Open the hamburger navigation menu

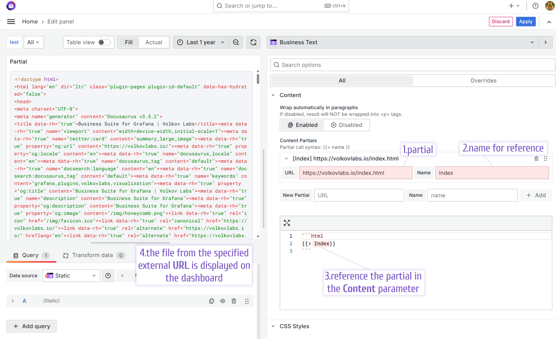[x=11, y=22]
